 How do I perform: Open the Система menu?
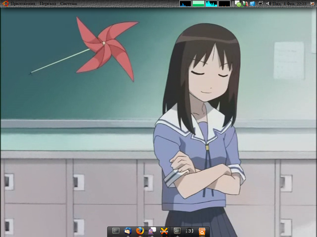coord(68,4)
